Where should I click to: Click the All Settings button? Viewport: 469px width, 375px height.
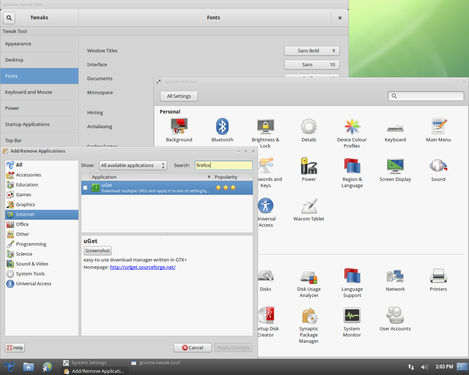tap(179, 96)
